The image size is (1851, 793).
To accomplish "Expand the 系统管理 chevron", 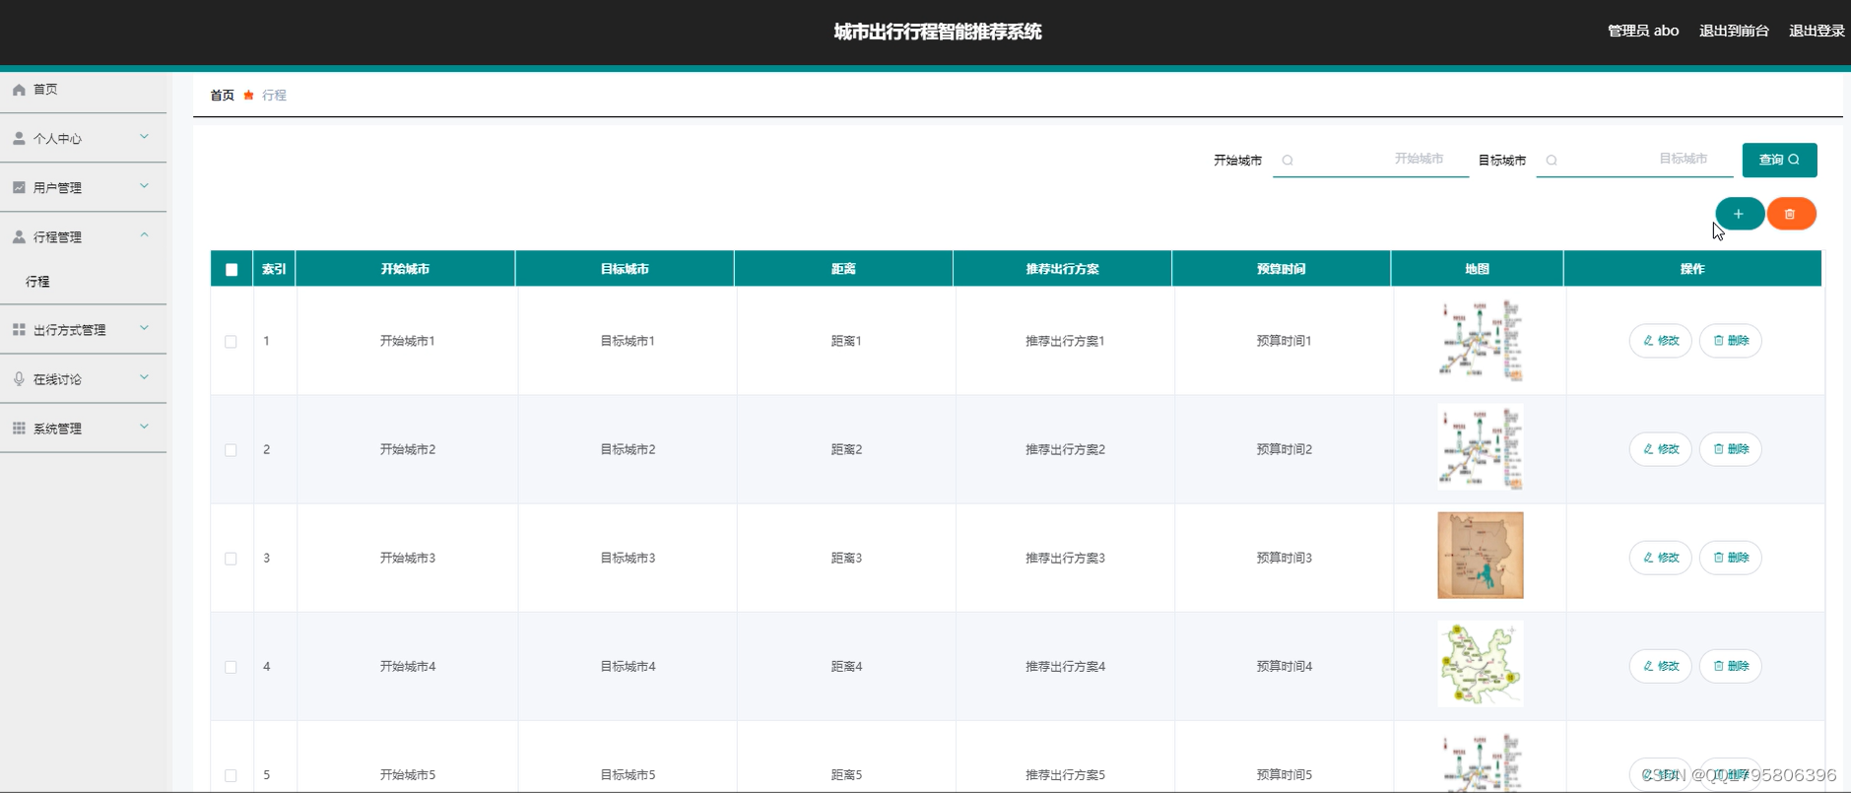I will tap(145, 427).
